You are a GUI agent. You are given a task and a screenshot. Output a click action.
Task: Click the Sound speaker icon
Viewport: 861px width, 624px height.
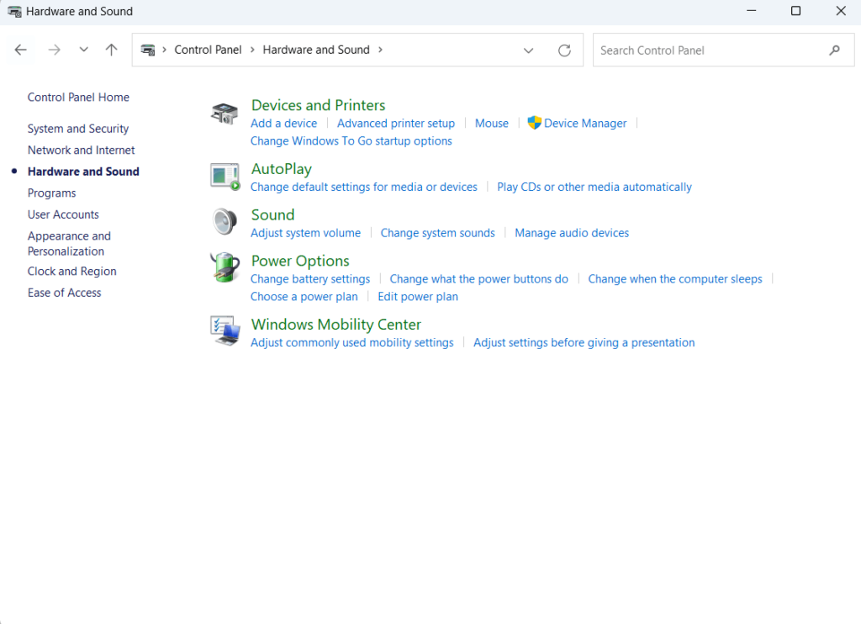coord(224,222)
